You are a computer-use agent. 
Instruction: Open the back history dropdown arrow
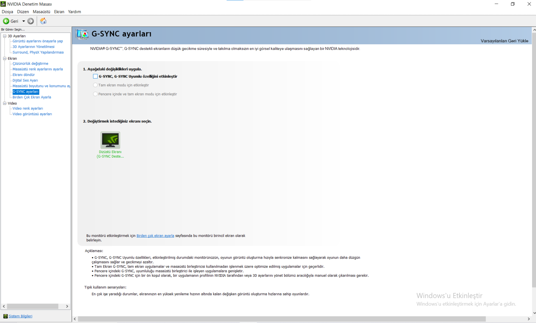(24, 21)
